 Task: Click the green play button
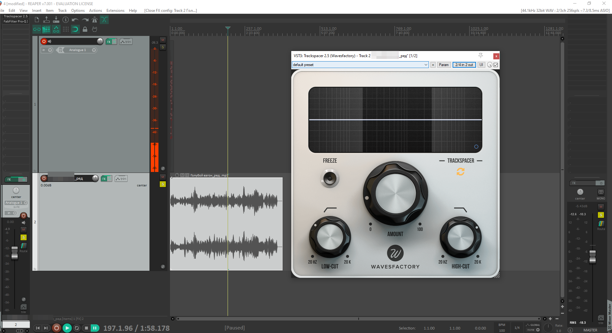coord(67,328)
